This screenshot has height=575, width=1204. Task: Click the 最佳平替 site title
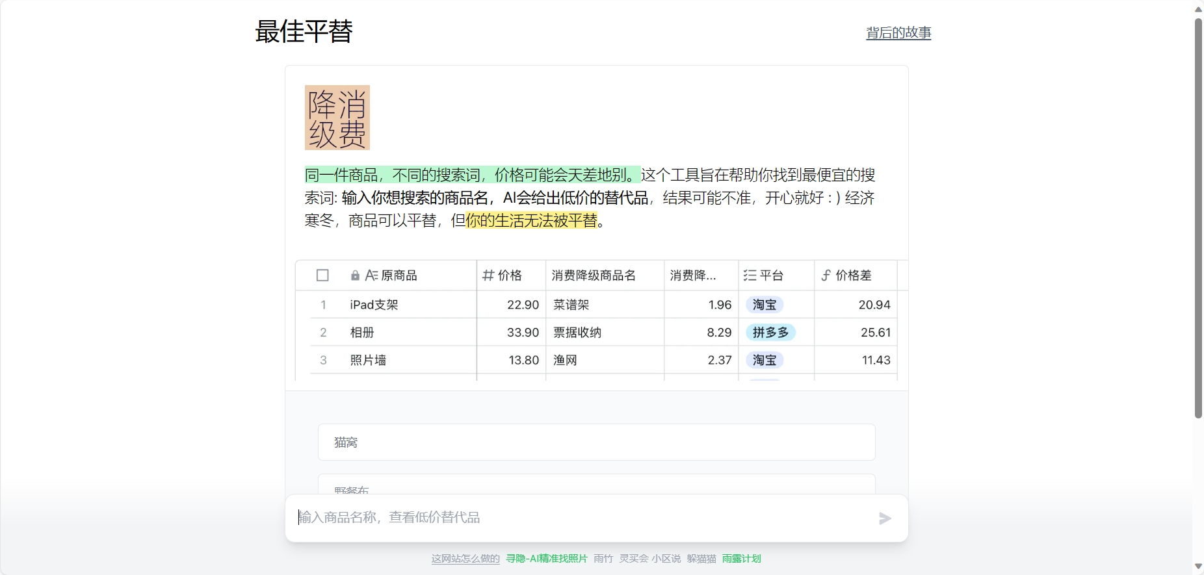304,31
